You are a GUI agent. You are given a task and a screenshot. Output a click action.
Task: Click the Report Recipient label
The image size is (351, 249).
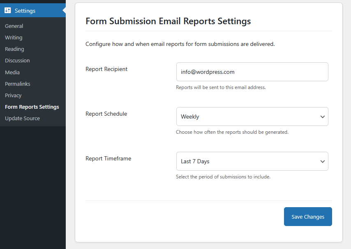click(x=106, y=69)
